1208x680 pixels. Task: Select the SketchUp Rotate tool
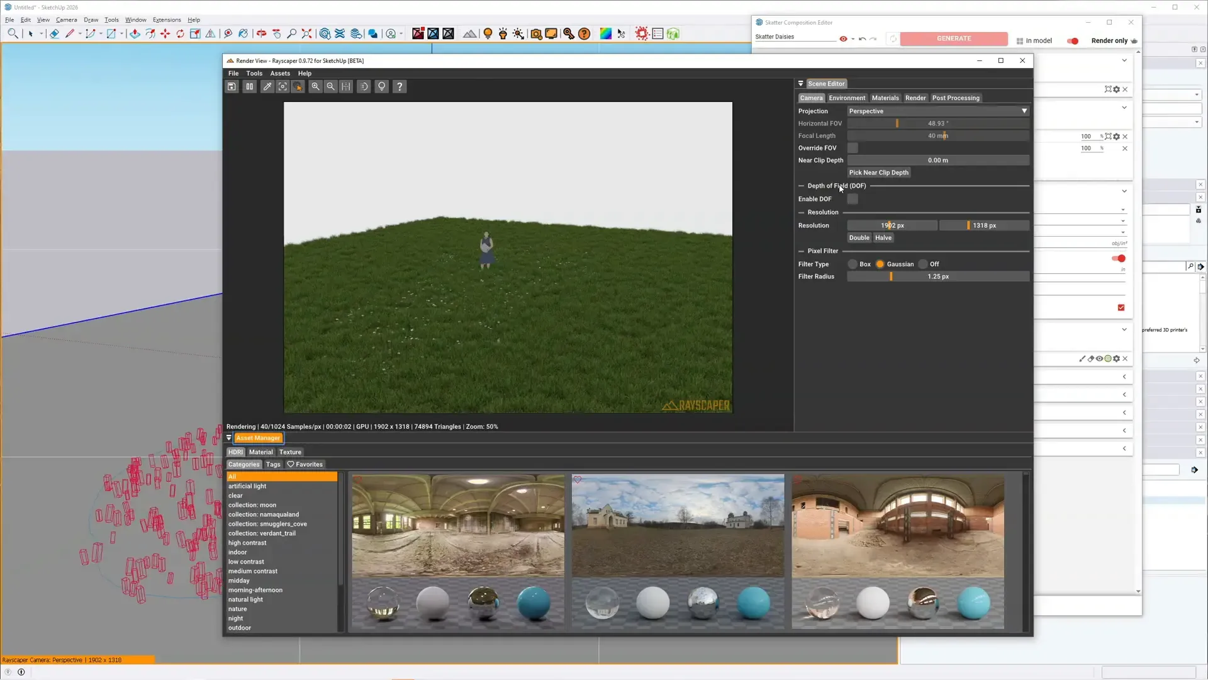click(181, 34)
